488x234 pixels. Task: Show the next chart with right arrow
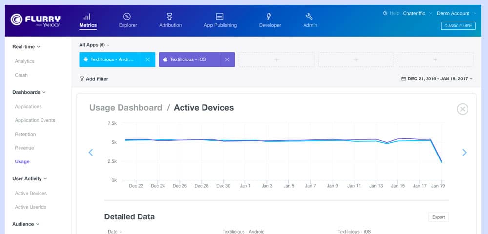[x=465, y=152]
